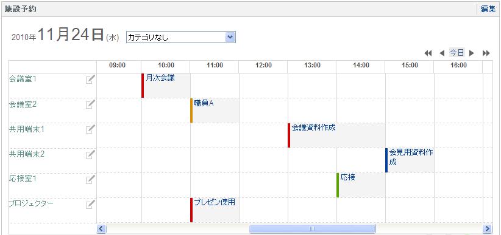The height and width of the screenshot is (235, 501).
Task: Click the edit pencil icon for 共用端末1
Action: (90, 129)
